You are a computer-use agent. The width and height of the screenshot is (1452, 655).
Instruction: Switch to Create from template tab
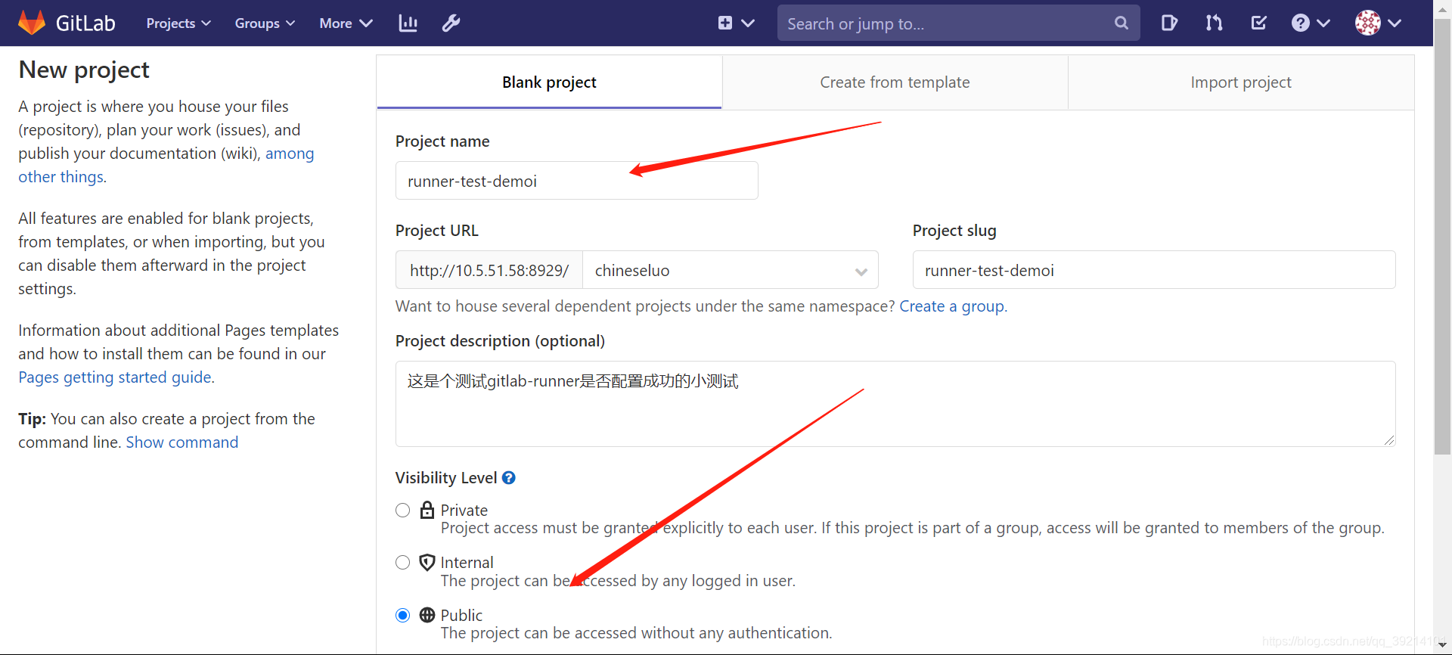pyautogui.click(x=895, y=82)
